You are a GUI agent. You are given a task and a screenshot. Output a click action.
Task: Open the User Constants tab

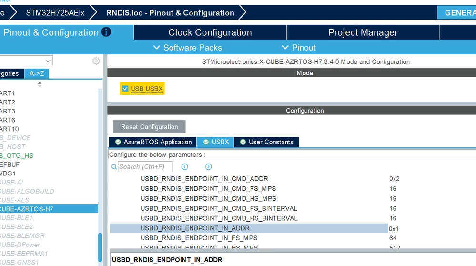pos(266,142)
